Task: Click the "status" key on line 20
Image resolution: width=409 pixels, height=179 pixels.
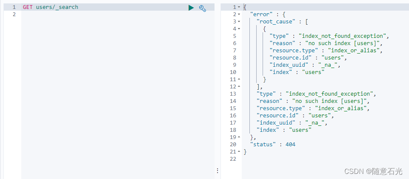Action: coord(263,144)
